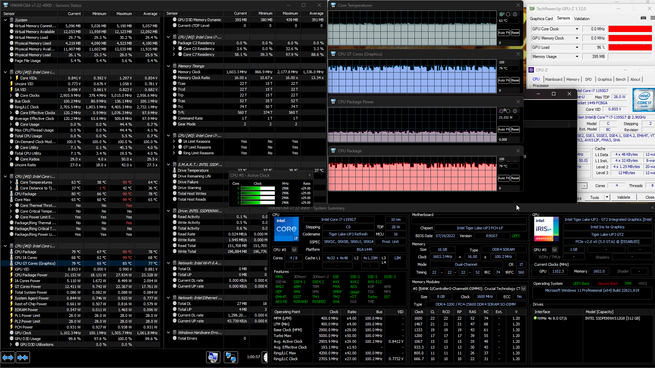Click the Core Temperatures graph window icon
655x368 pixels.
pyautogui.click(x=333, y=5)
